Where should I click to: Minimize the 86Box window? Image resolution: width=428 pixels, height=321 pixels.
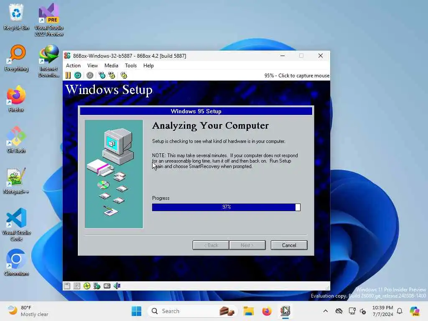283,56
